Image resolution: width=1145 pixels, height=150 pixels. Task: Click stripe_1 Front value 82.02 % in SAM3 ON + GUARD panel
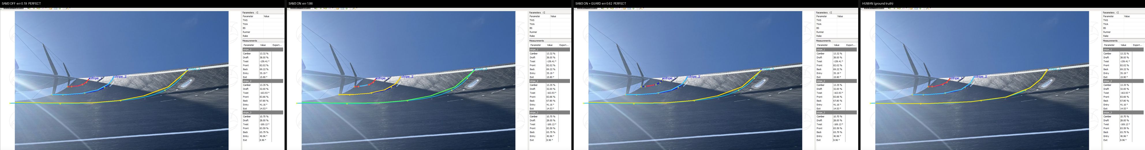pos(838,66)
